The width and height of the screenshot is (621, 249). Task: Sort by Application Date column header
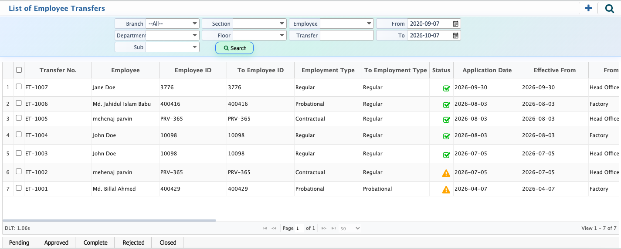(487, 70)
